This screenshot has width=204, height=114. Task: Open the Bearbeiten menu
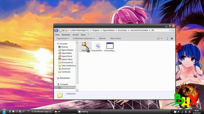(x=66, y=35)
